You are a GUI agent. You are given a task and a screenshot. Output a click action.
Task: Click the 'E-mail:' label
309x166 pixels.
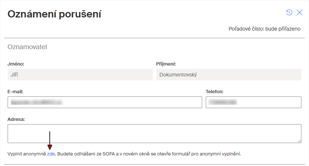click(x=15, y=92)
